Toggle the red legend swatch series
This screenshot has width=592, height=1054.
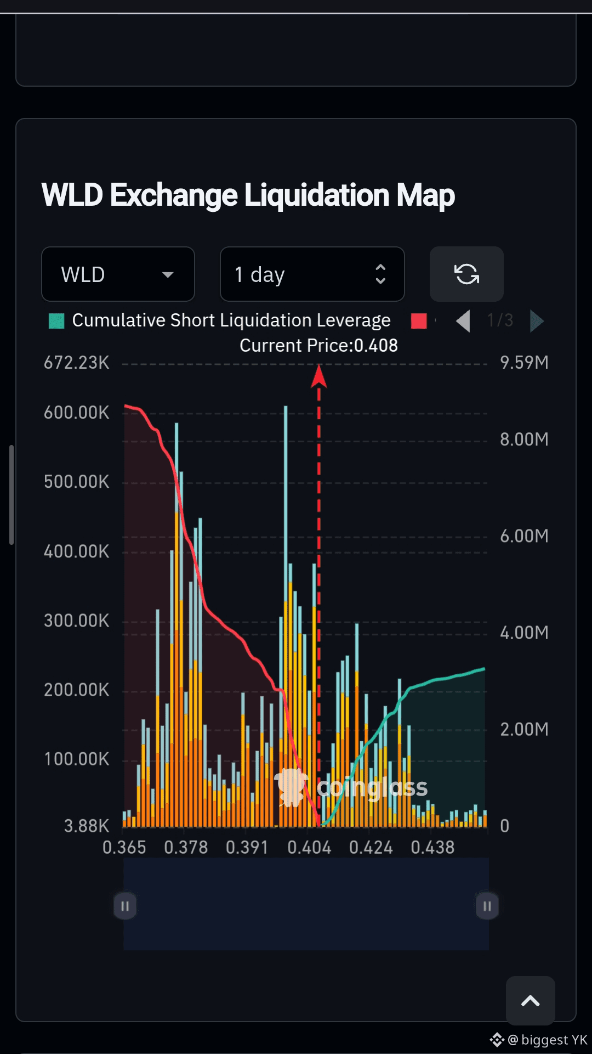coord(419,321)
